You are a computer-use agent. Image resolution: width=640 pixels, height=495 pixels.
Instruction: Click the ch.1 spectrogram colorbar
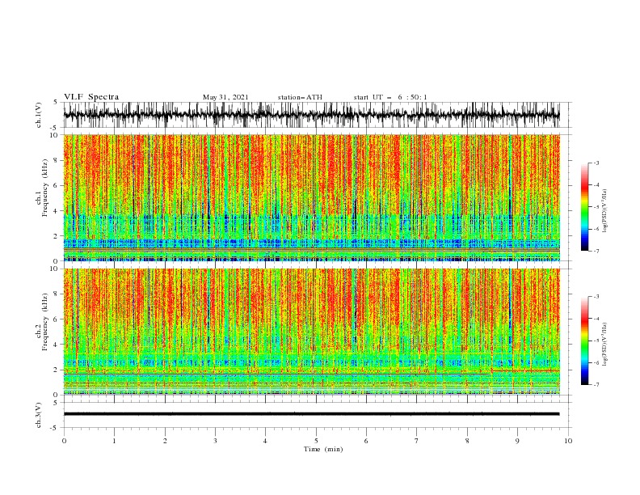pyautogui.click(x=584, y=207)
